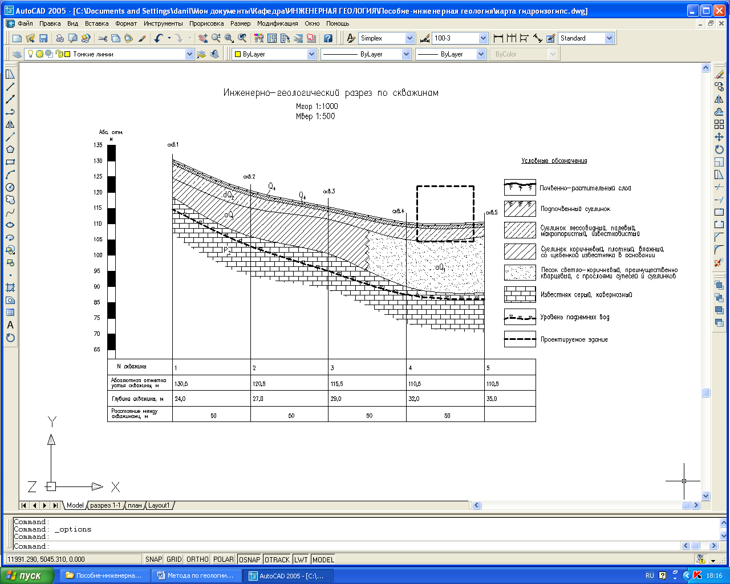730x584 pixels.
Task: Toggle LWT lineweight display
Action: pos(301,559)
